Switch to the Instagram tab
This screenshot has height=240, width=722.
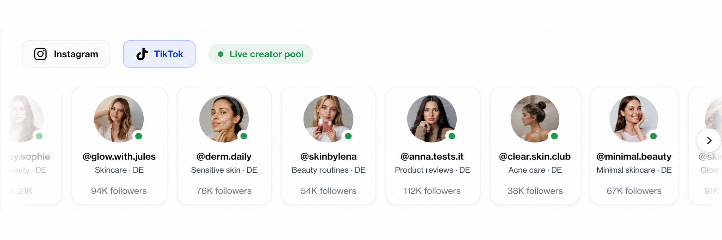(x=66, y=54)
